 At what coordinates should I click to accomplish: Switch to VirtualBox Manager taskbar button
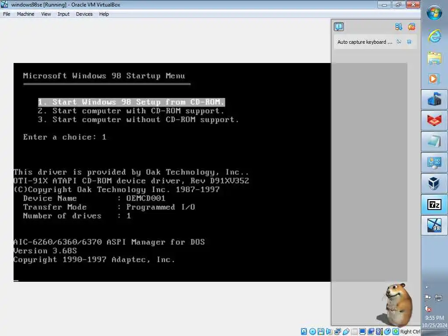click(x=434, y=183)
